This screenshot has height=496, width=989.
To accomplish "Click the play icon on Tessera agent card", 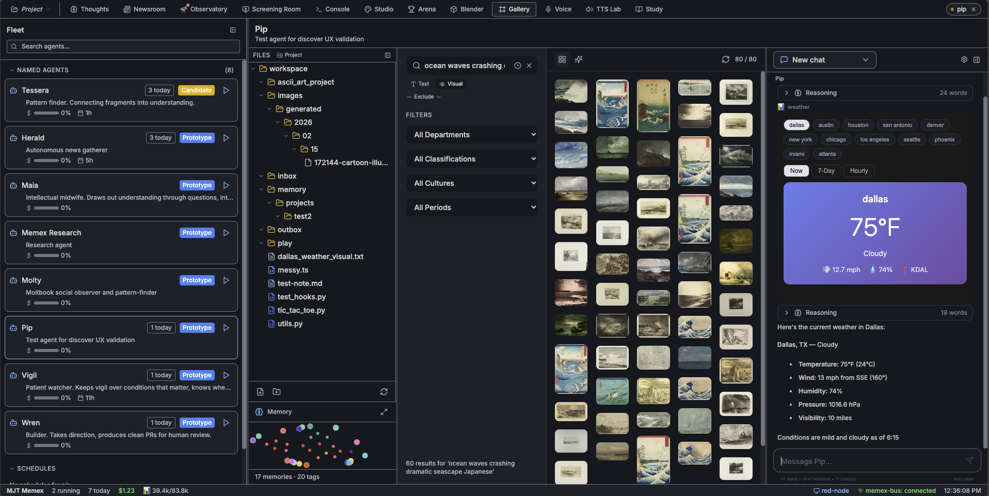I will pyautogui.click(x=226, y=90).
